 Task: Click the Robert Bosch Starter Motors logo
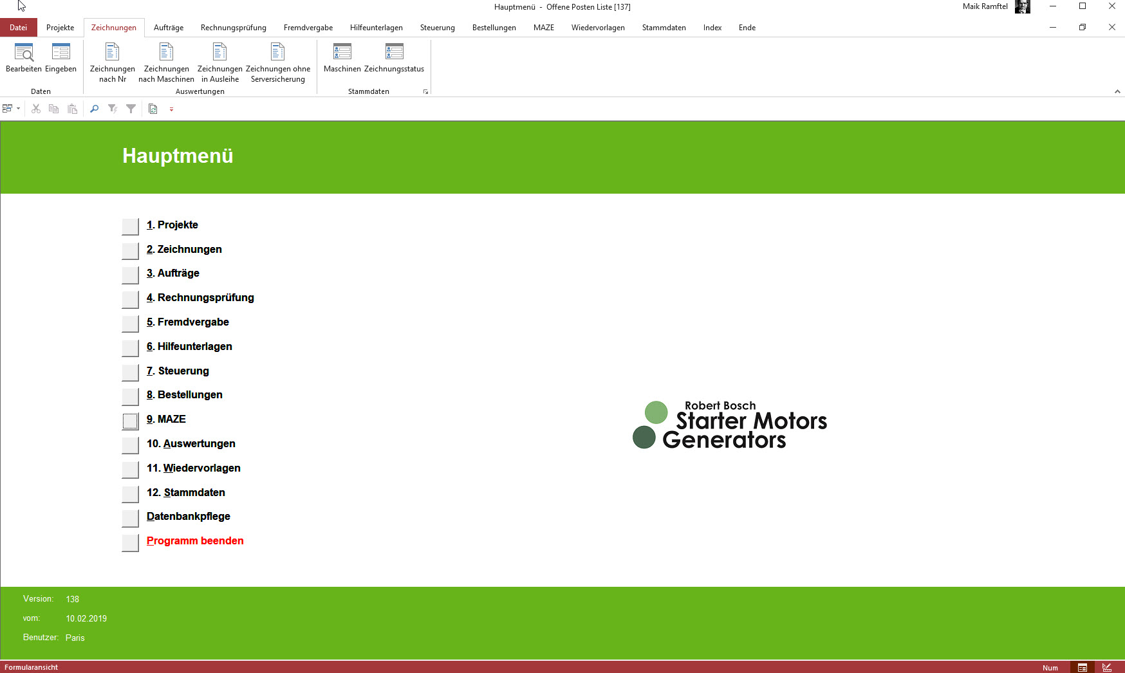(730, 425)
